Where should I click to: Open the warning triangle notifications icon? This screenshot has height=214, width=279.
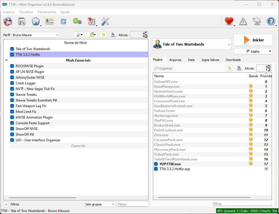tap(243, 22)
